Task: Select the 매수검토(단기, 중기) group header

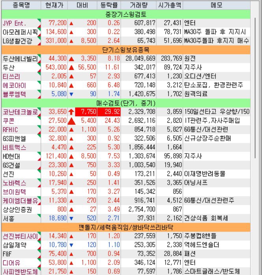Action: 126,103
